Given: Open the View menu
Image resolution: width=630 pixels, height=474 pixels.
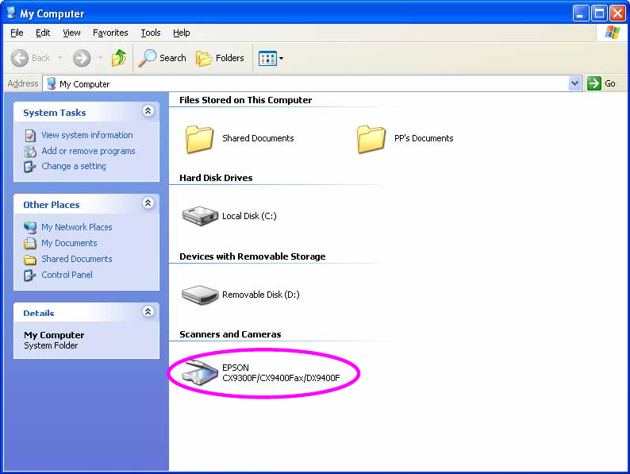Looking at the screenshot, I should point(71,33).
